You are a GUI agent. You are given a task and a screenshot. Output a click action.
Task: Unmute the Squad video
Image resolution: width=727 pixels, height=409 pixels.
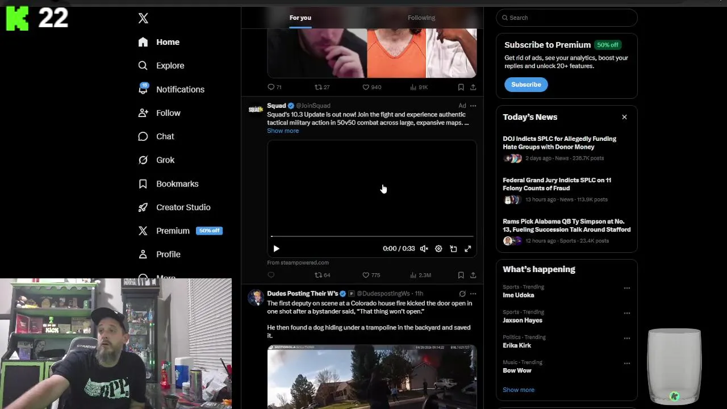424,249
